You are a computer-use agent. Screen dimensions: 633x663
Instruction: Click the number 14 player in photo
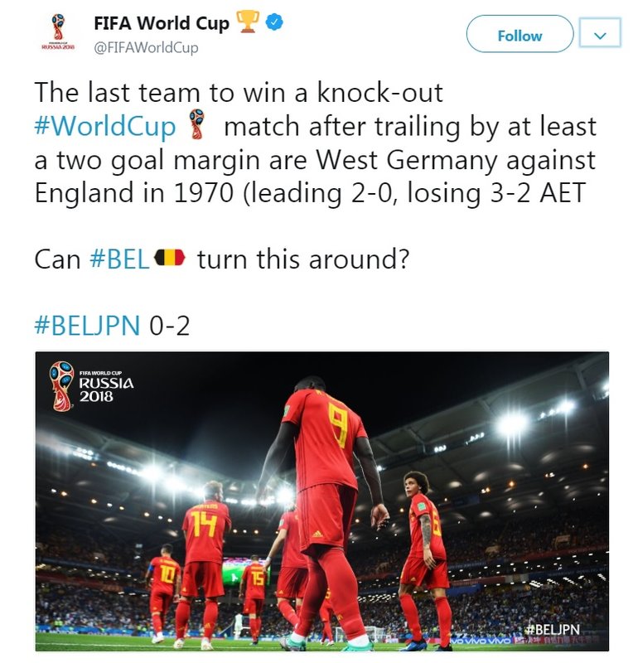(x=204, y=564)
